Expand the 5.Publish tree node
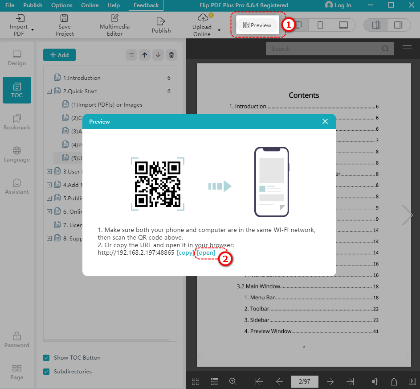This screenshot has width=420, height=389. [x=49, y=198]
